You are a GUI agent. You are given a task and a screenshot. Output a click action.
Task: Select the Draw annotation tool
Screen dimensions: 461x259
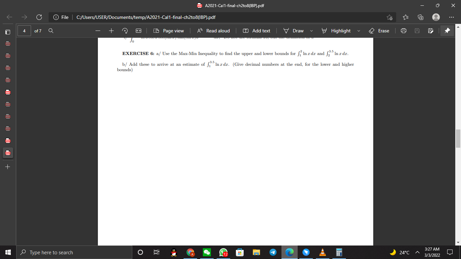pos(295,31)
